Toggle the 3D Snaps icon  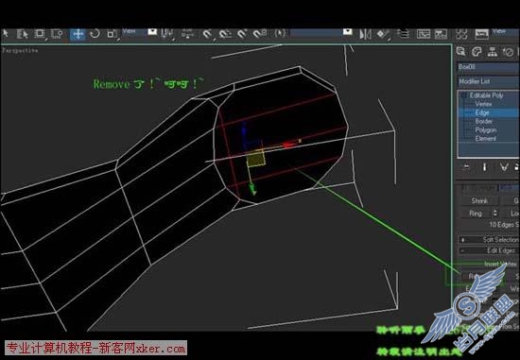[208, 34]
